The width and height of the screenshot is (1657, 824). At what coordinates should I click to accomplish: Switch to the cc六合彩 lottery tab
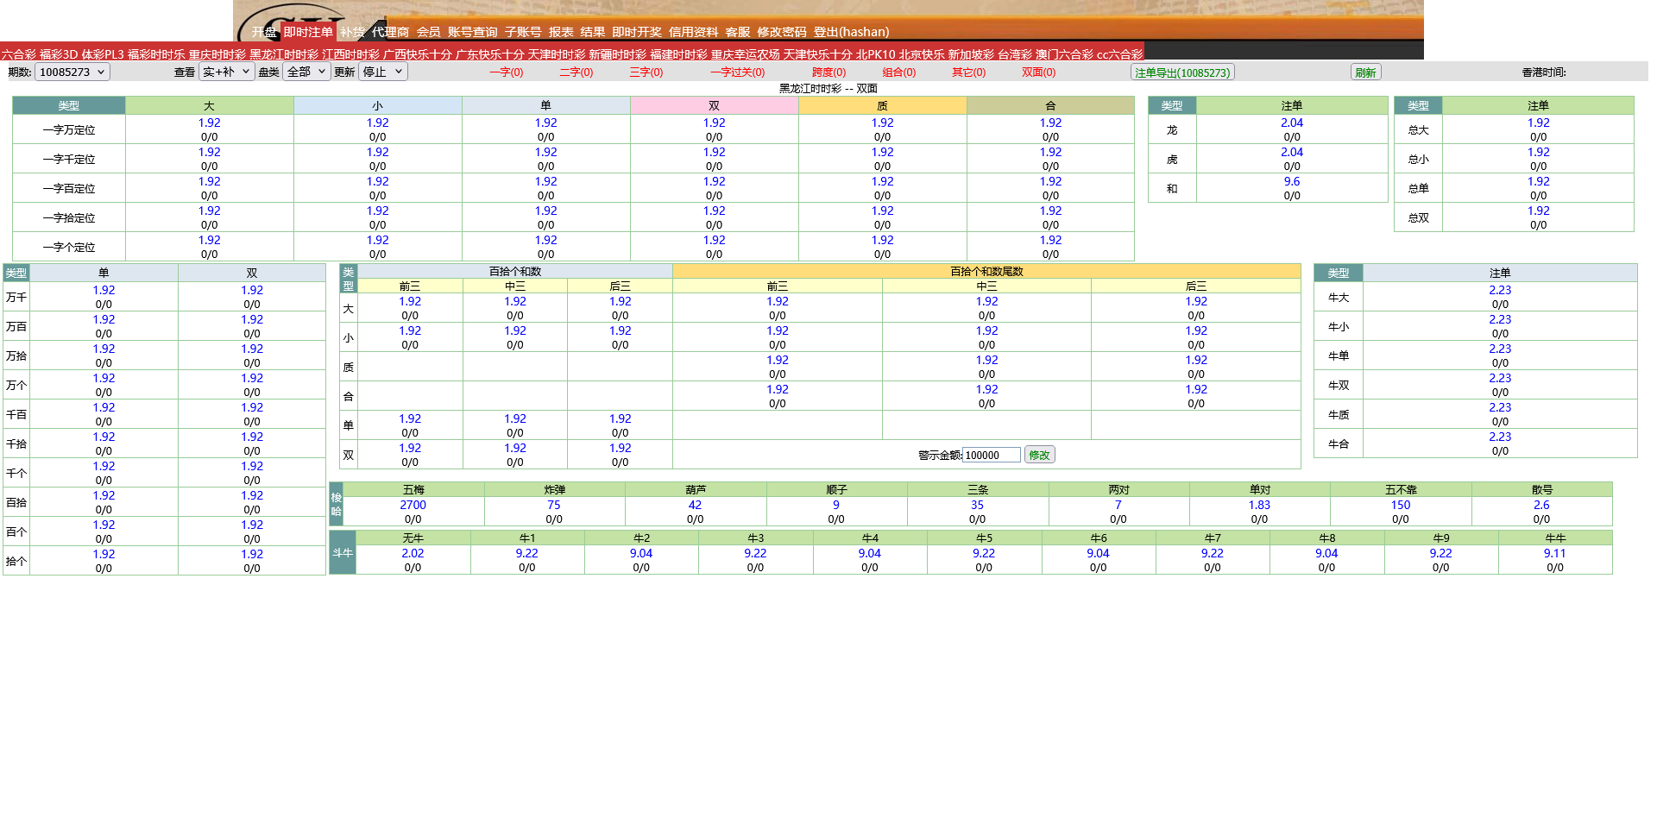(x=1119, y=54)
